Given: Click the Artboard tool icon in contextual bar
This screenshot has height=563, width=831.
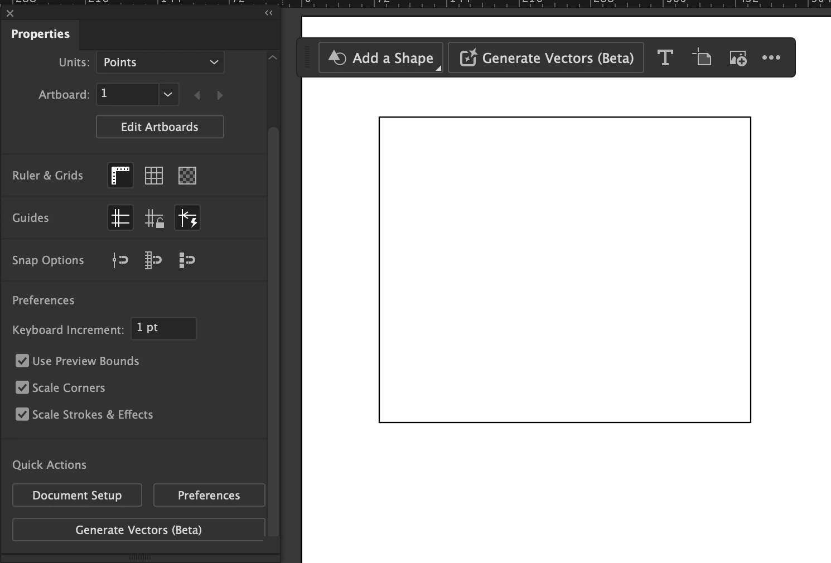Looking at the screenshot, I should [x=702, y=57].
